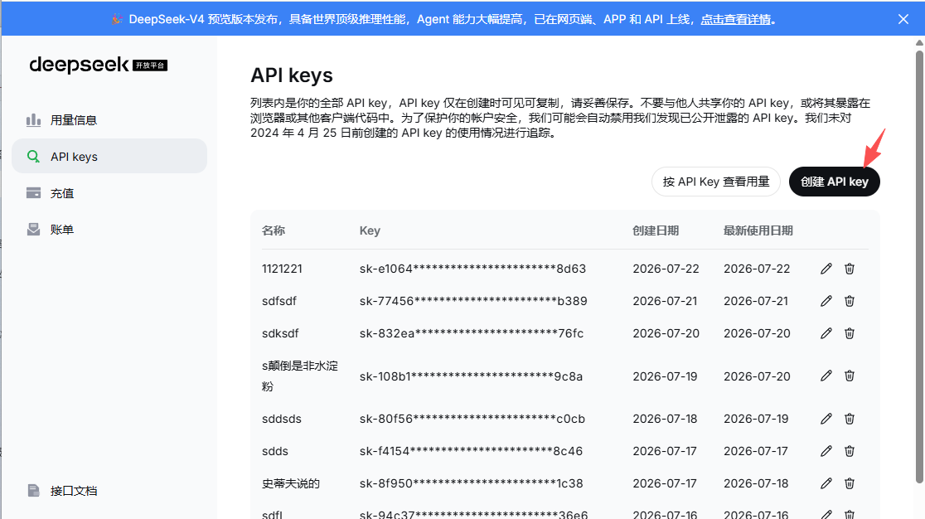Click the 最新使用日期 column header
925x519 pixels.
coord(758,230)
